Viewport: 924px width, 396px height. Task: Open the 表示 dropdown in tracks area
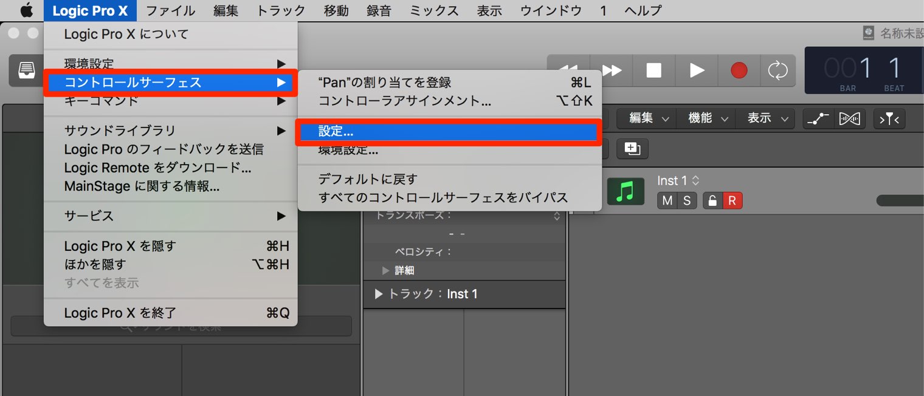(766, 119)
